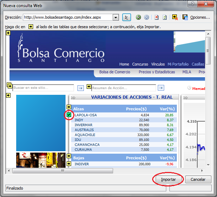
Task: Click the 20,85 variation value
Action: [169, 115]
